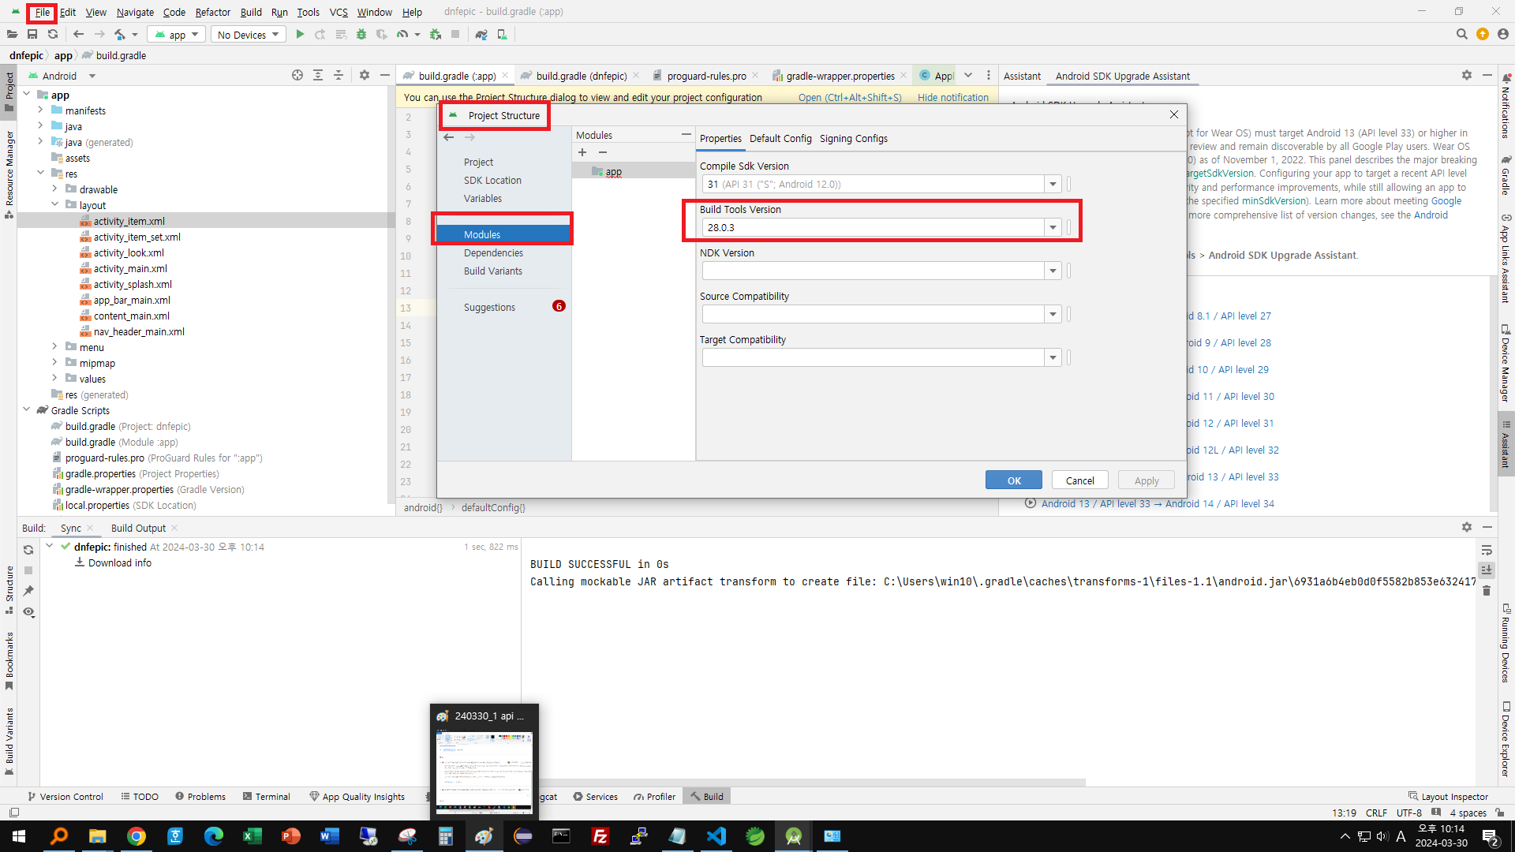The width and height of the screenshot is (1515, 852).
Task: Open the Refactor menu
Action: coord(212,12)
